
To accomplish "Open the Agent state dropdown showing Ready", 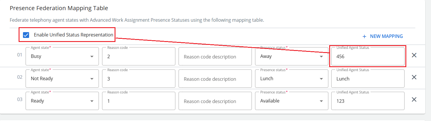I will [x=62, y=101].
